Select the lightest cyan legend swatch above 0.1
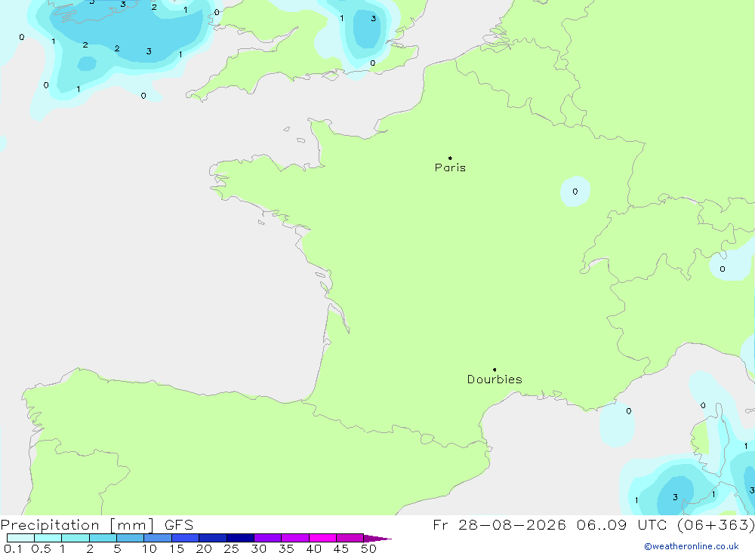The image size is (755, 553). [20, 538]
